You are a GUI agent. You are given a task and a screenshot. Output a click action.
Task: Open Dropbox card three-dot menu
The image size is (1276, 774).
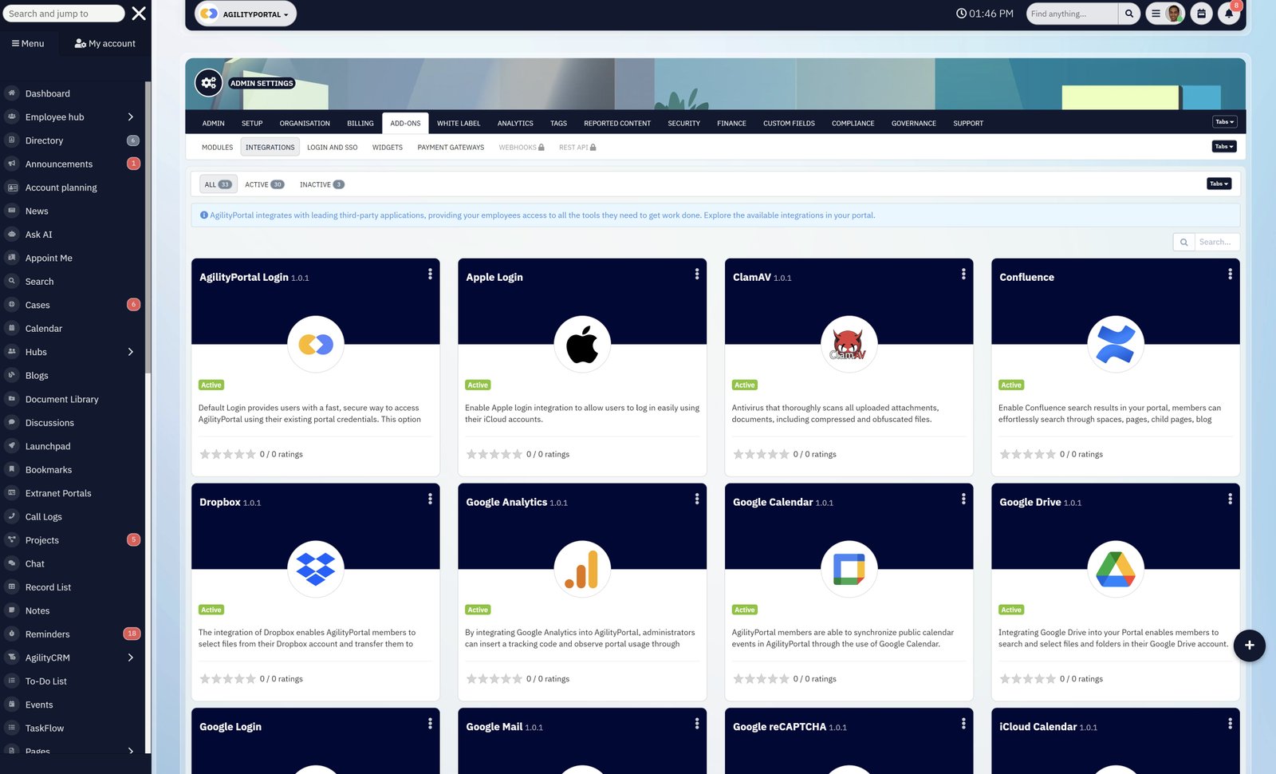click(x=430, y=499)
